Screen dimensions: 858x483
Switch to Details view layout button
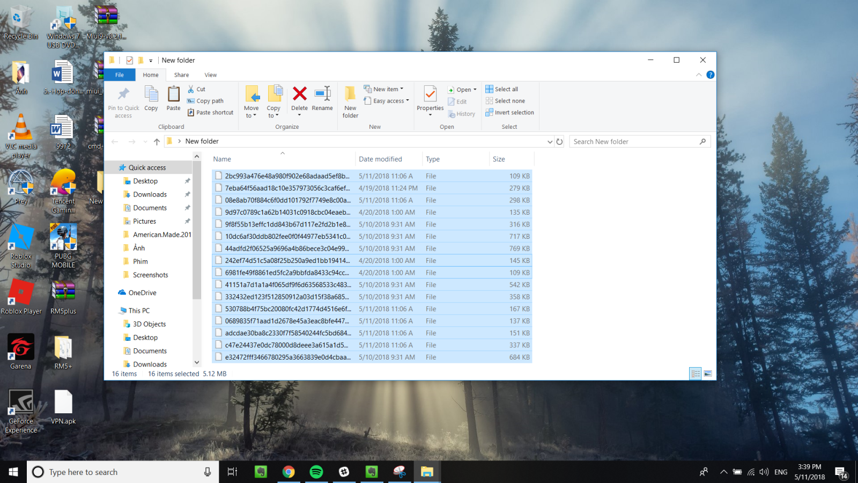tap(696, 374)
